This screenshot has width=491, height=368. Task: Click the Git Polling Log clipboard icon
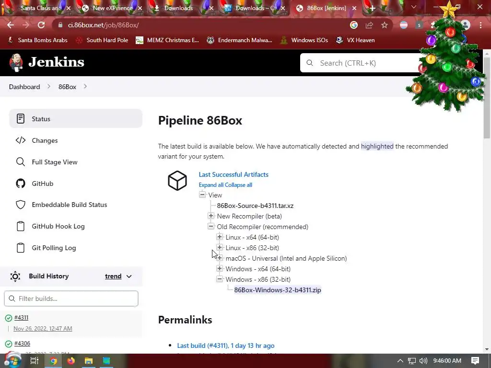pyautogui.click(x=21, y=248)
